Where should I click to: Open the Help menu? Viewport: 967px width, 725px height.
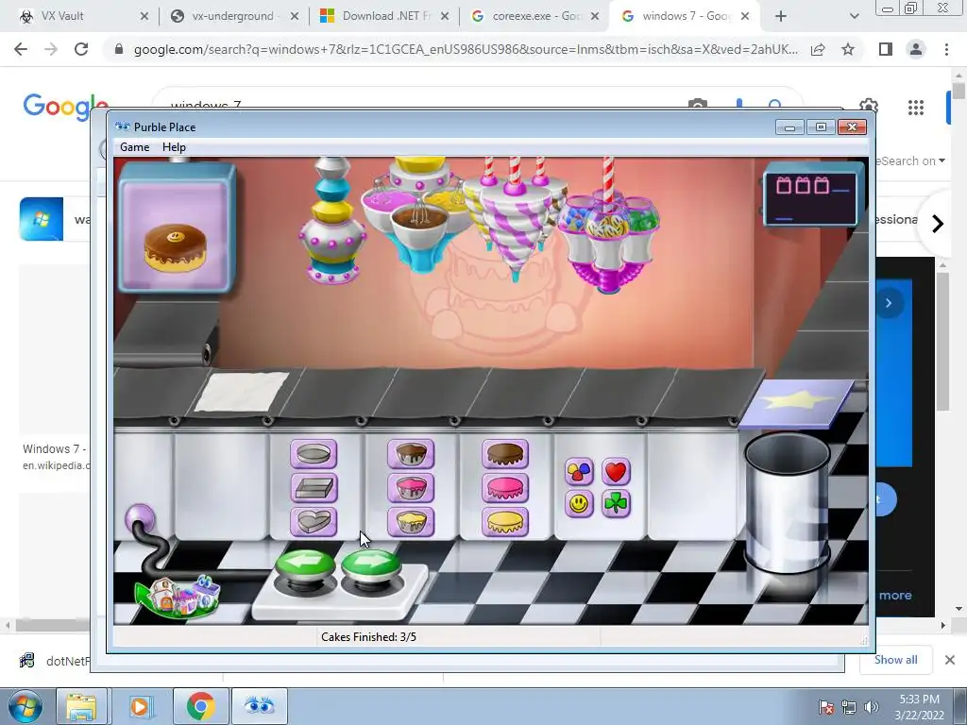point(174,146)
